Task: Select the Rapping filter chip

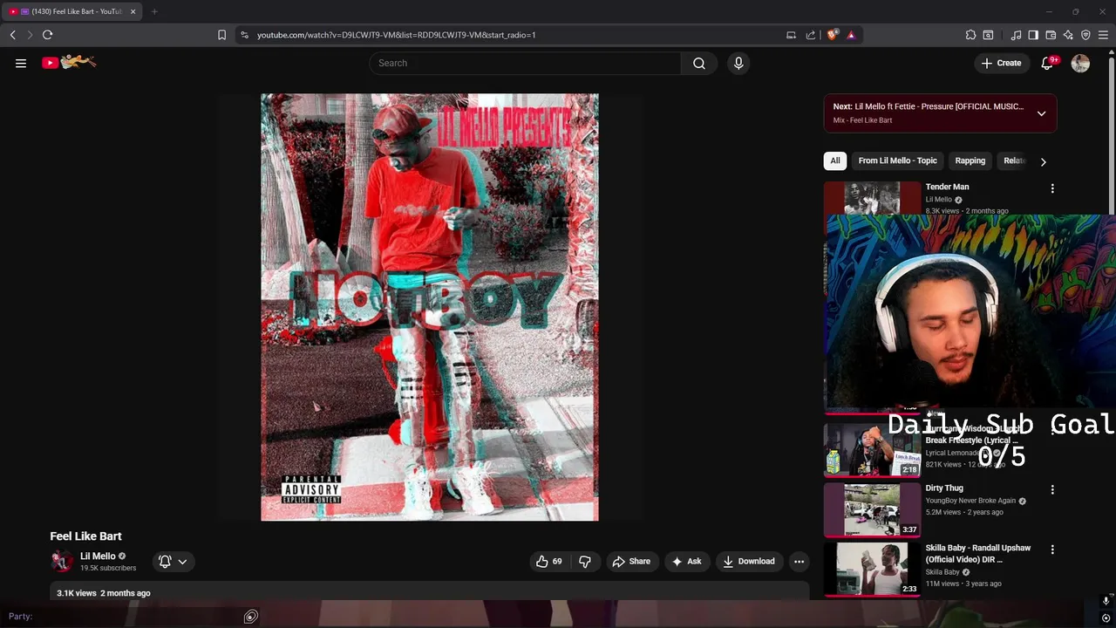Action: (970, 160)
